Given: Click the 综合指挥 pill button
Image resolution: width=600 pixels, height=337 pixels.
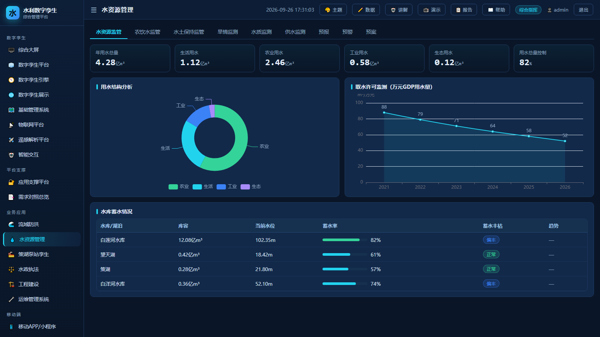Looking at the screenshot, I should tap(528, 10).
